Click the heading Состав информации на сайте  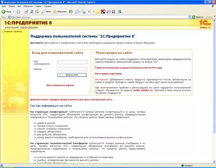point(51,106)
